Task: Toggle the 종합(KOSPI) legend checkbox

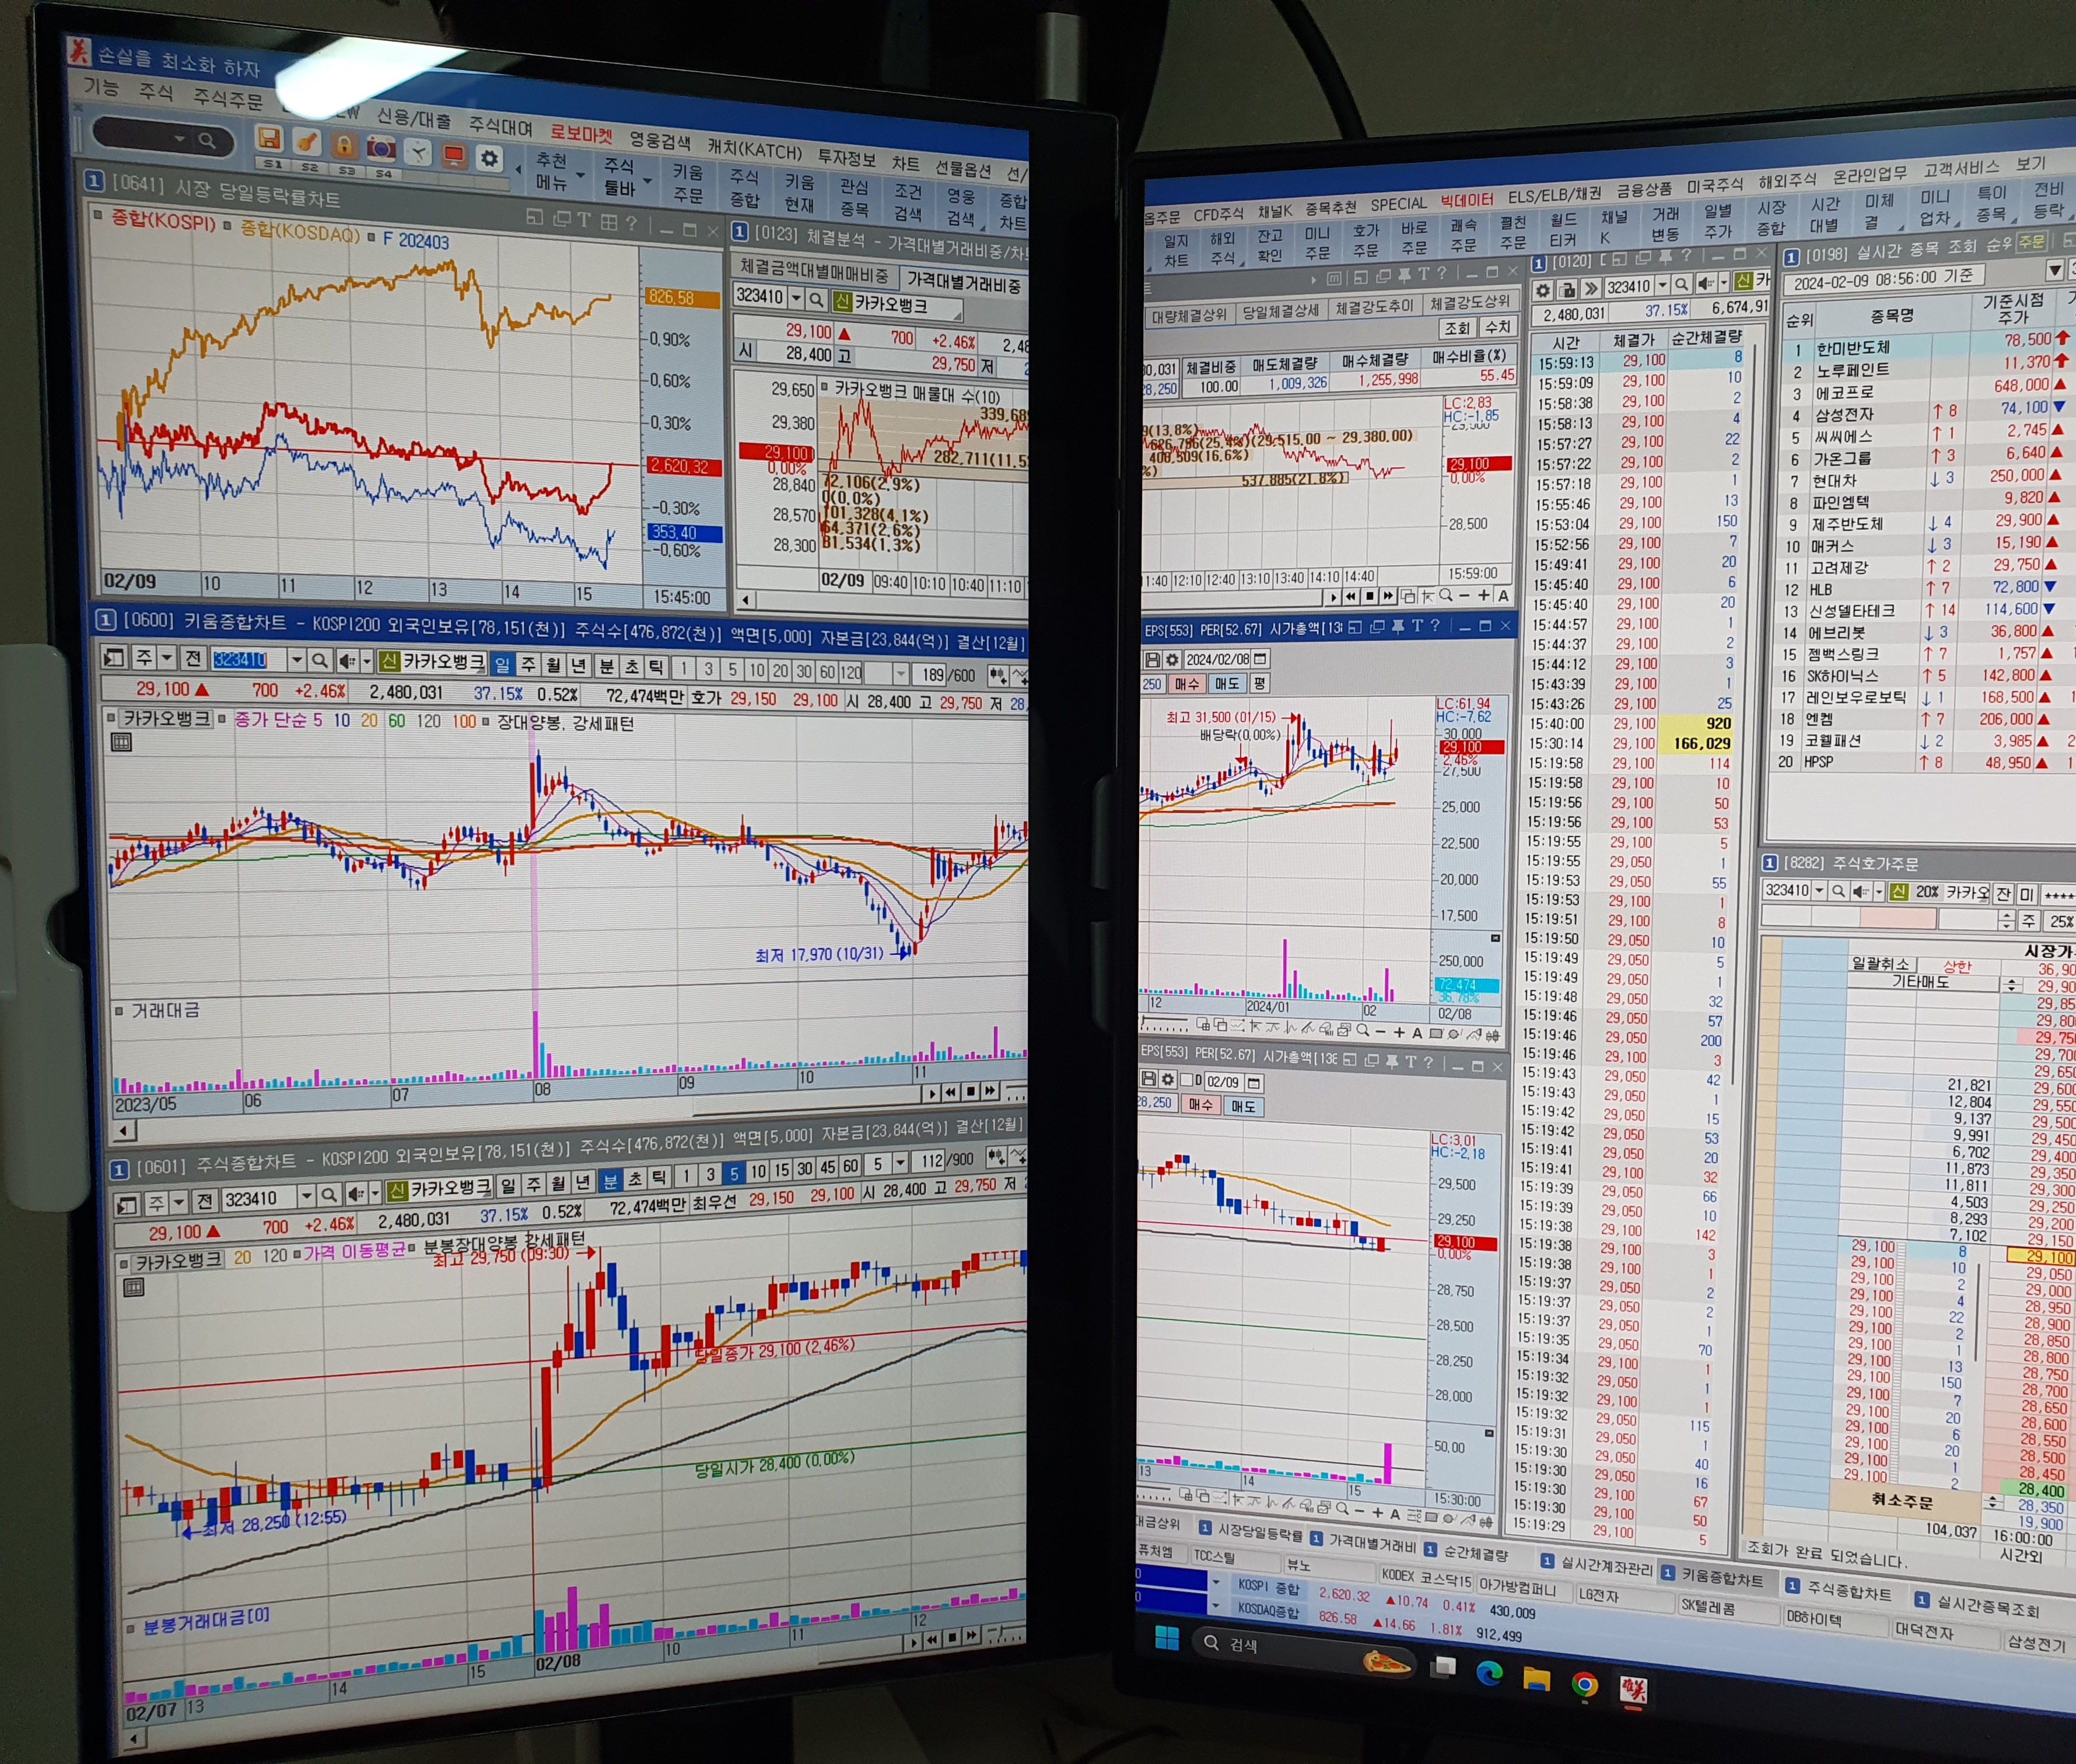Action: pyautogui.click(x=98, y=214)
